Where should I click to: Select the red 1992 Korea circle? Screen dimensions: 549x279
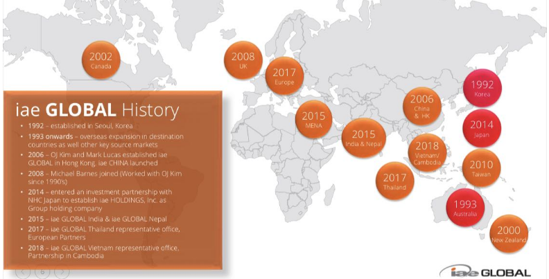coord(482,88)
